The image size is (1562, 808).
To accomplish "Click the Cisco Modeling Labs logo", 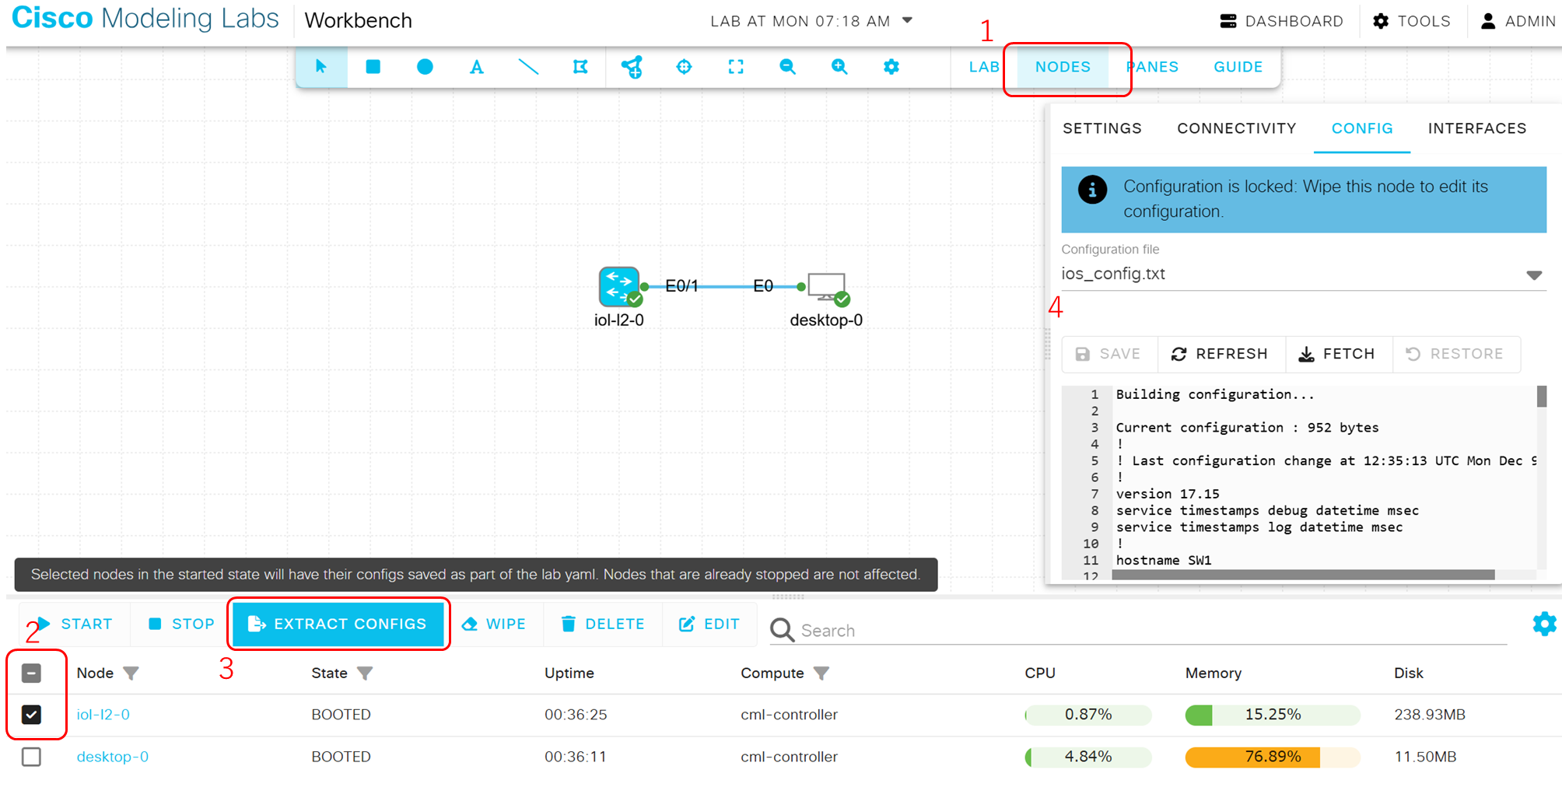I will 145,19.
